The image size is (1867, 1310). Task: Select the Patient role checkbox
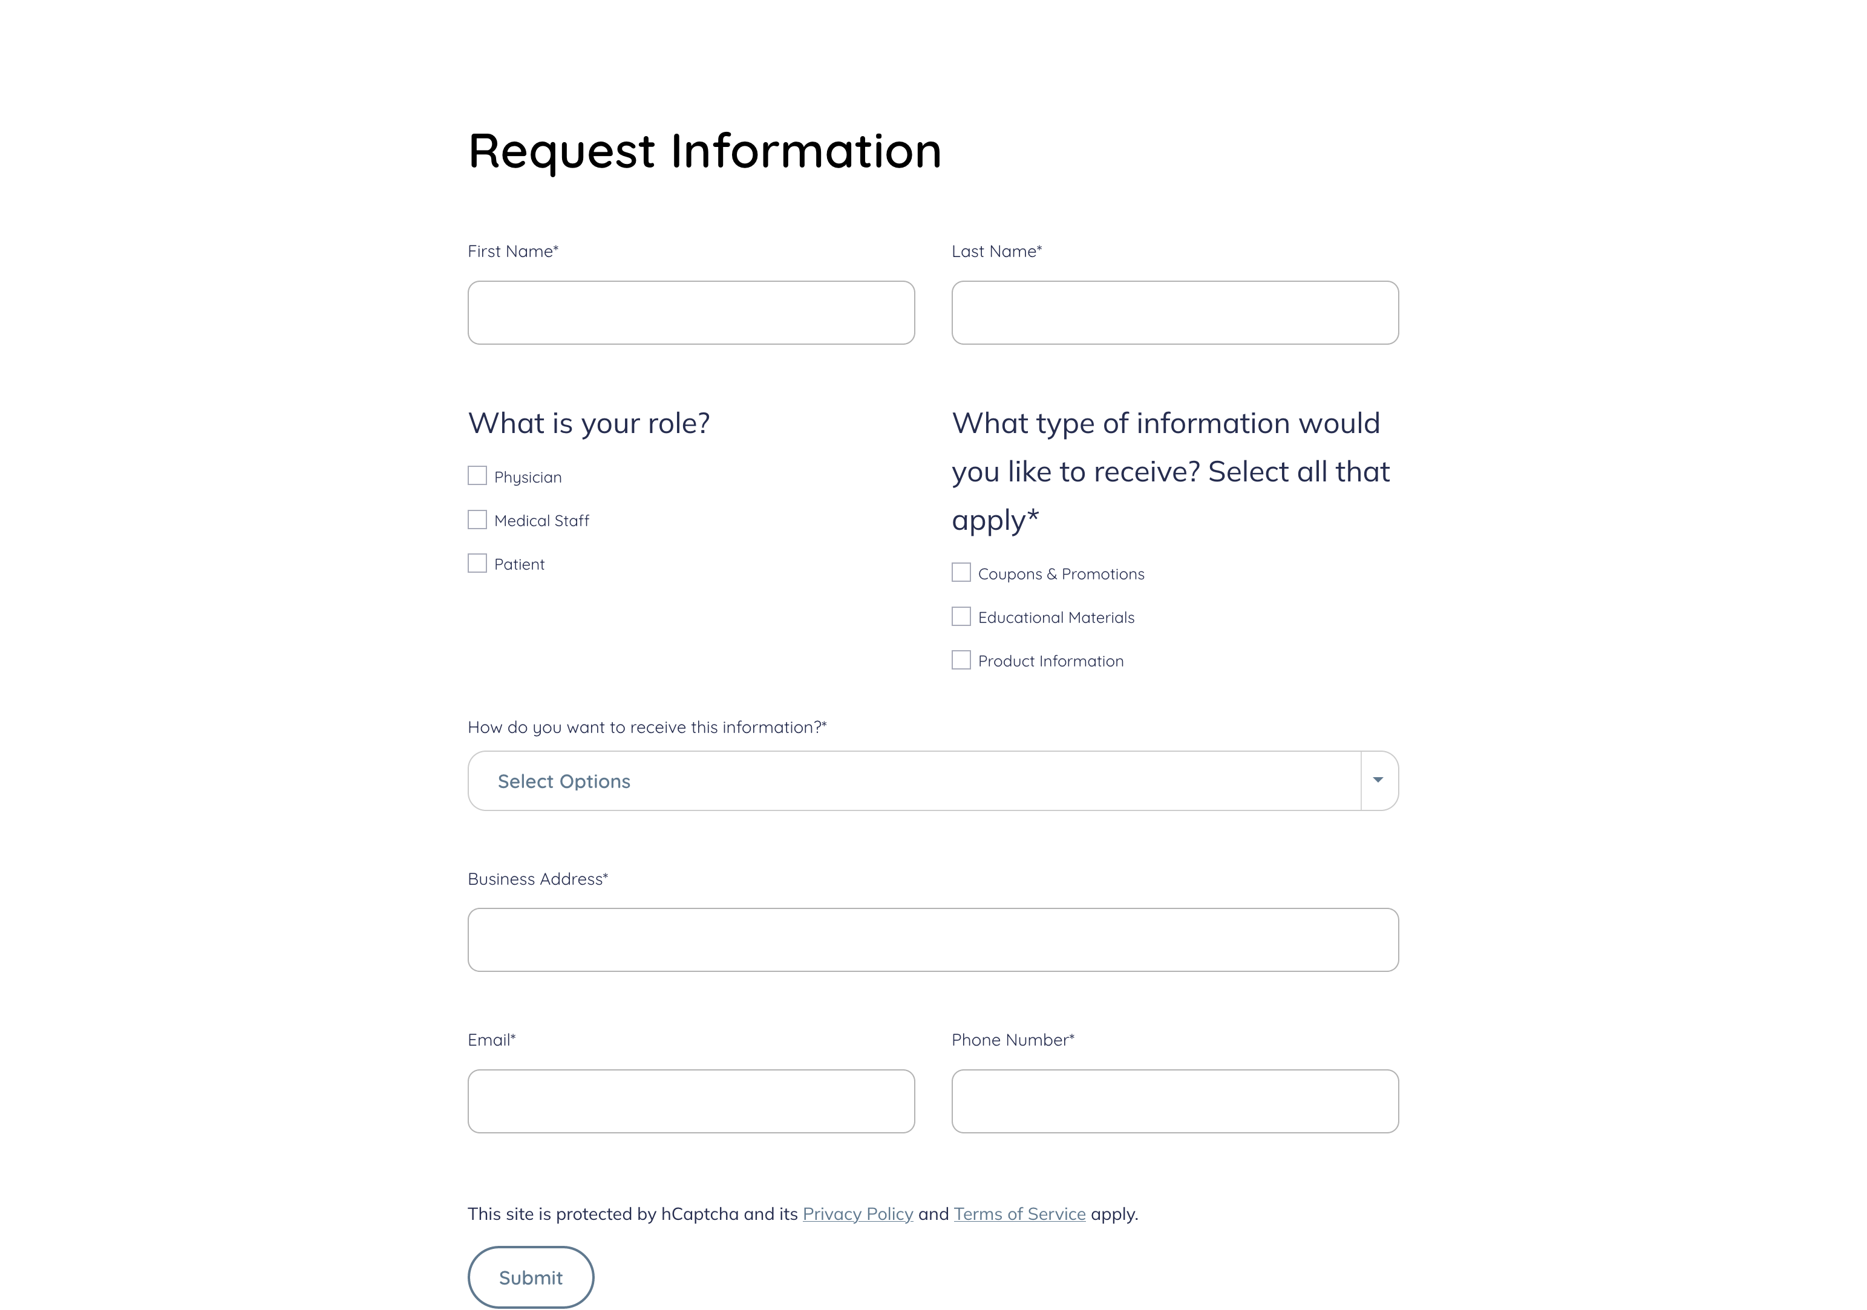[x=477, y=563]
